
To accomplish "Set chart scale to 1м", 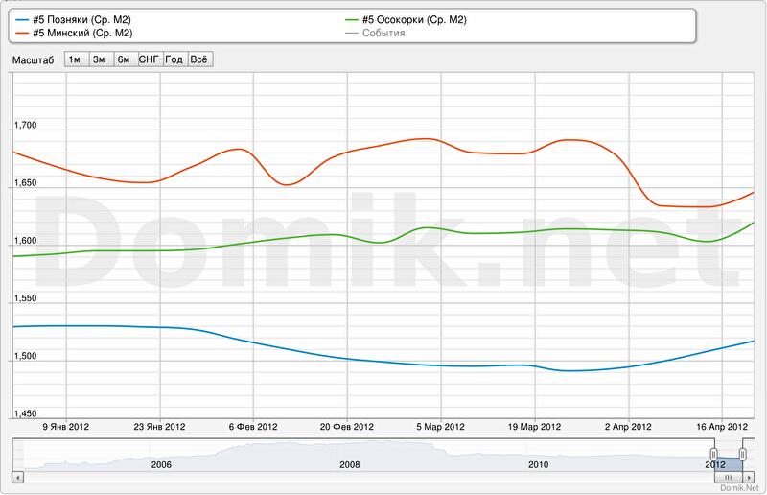I will (x=76, y=59).
